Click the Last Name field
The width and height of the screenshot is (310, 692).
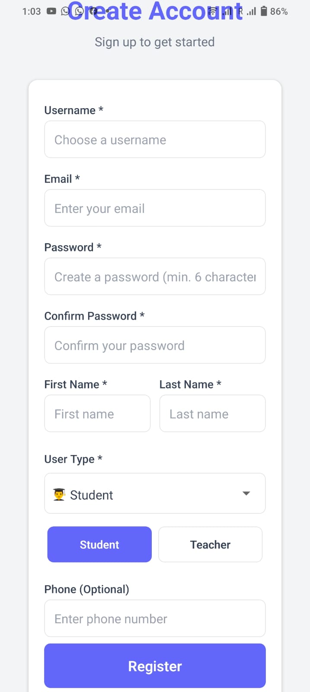click(212, 413)
